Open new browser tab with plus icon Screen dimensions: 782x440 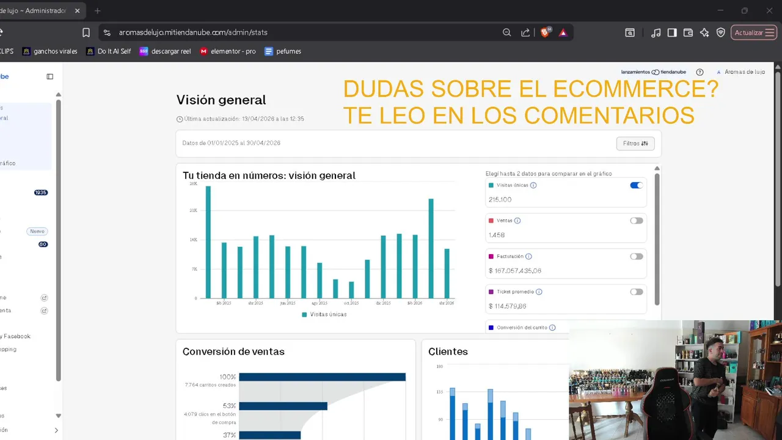coord(97,10)
